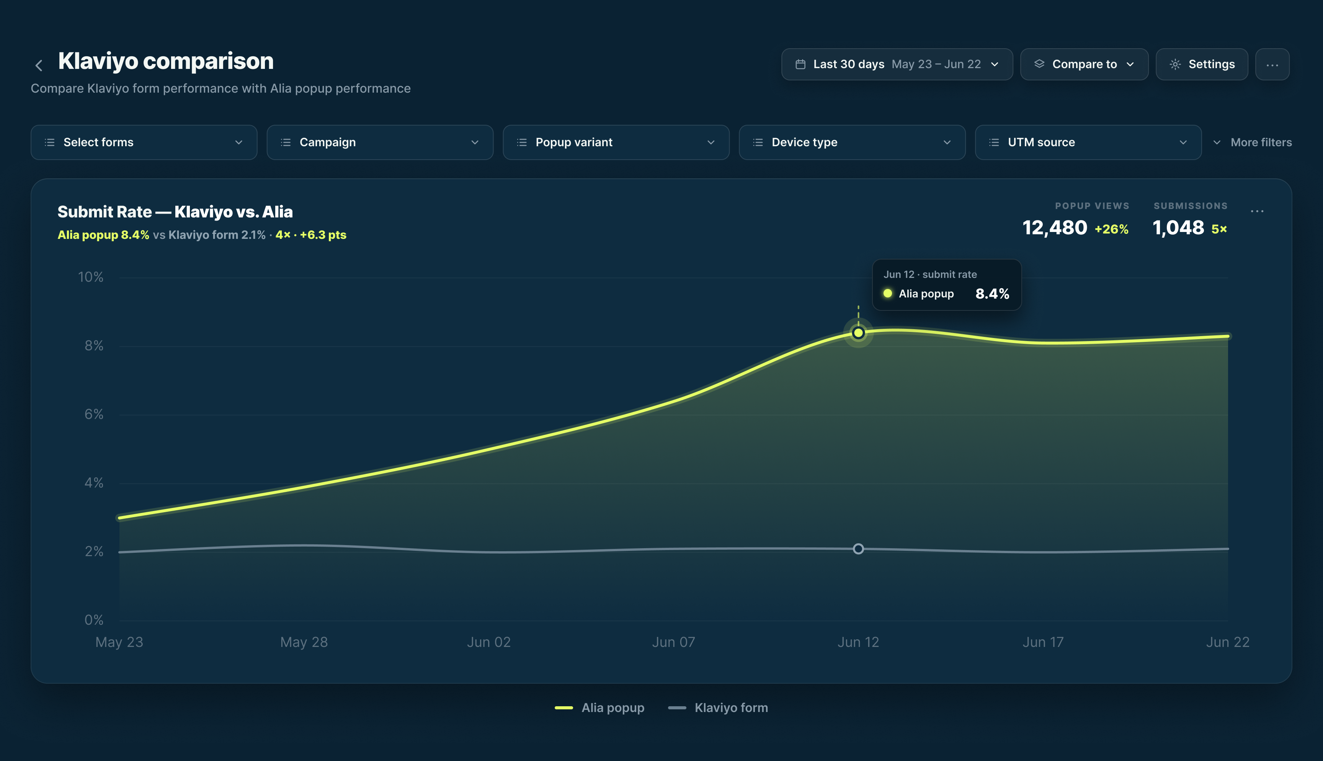1323x761 pixels.
Task: Expand the Select forms filter
Action: tap(144, 142)
